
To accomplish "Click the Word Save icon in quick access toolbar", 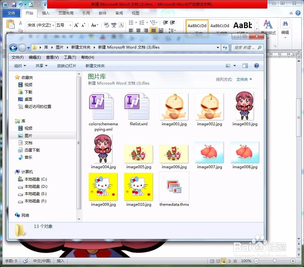I will (14, 4).
